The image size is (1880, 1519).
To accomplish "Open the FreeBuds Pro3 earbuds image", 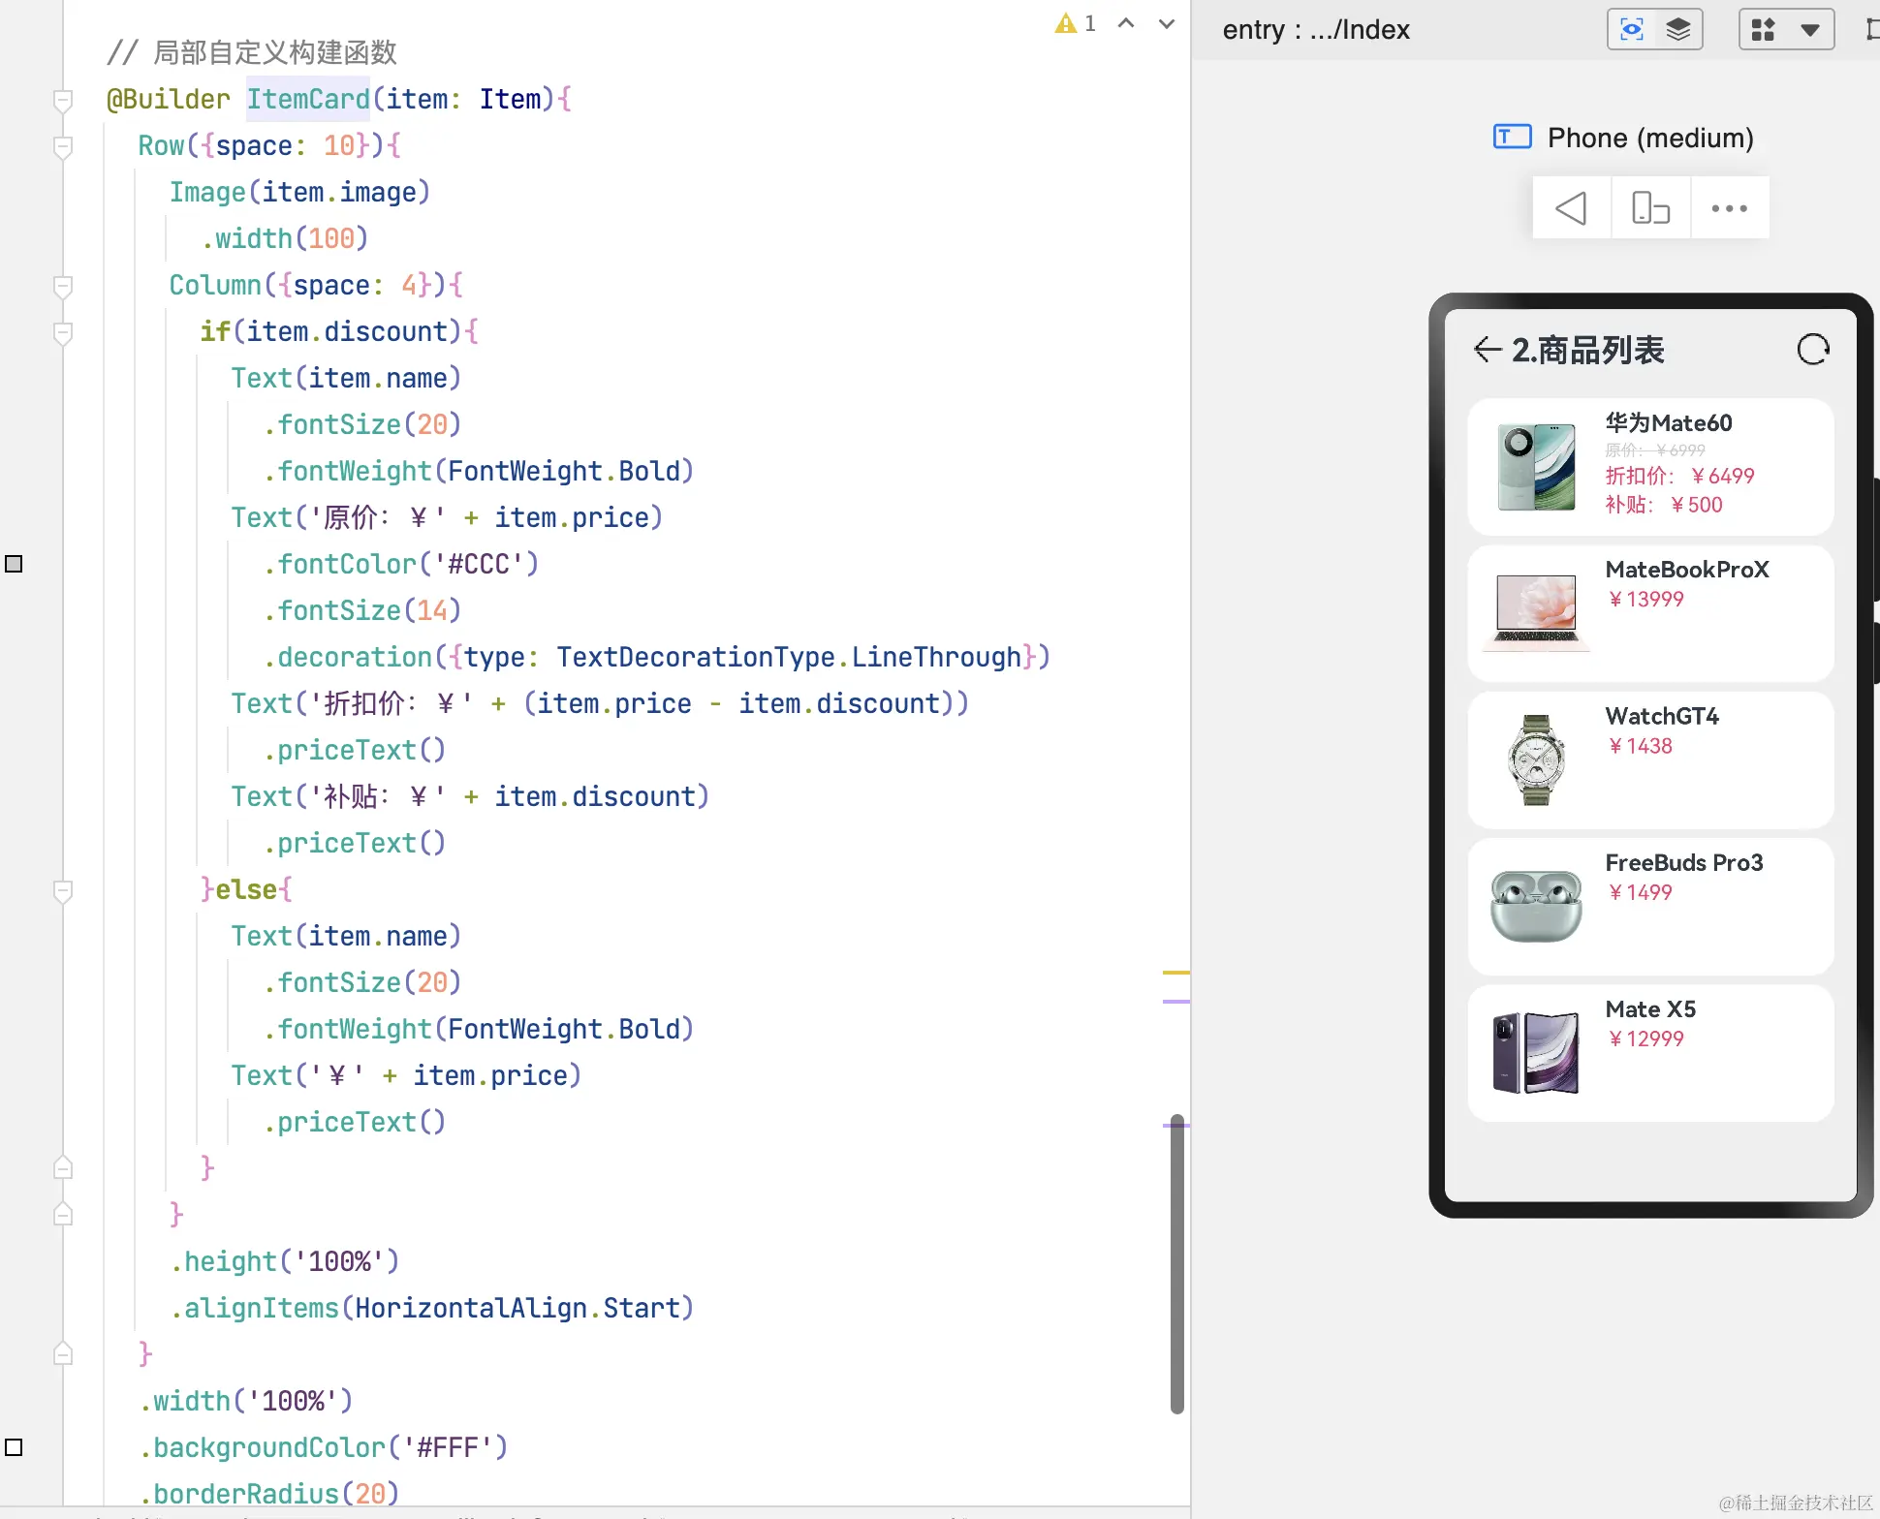I will 1536,906.
